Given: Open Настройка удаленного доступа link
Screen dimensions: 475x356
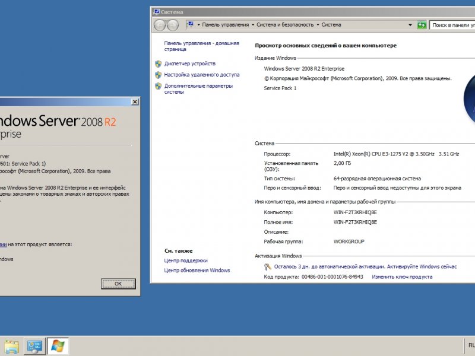Looking at the screenshot, I should pyautogui.click(x=202, y=75).
